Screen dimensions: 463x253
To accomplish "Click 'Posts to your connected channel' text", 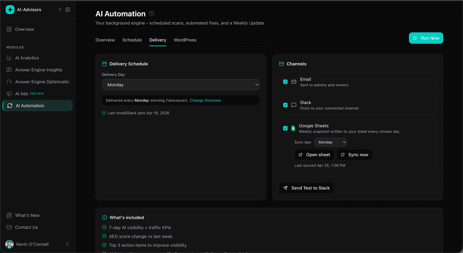I will pos(329,108).
